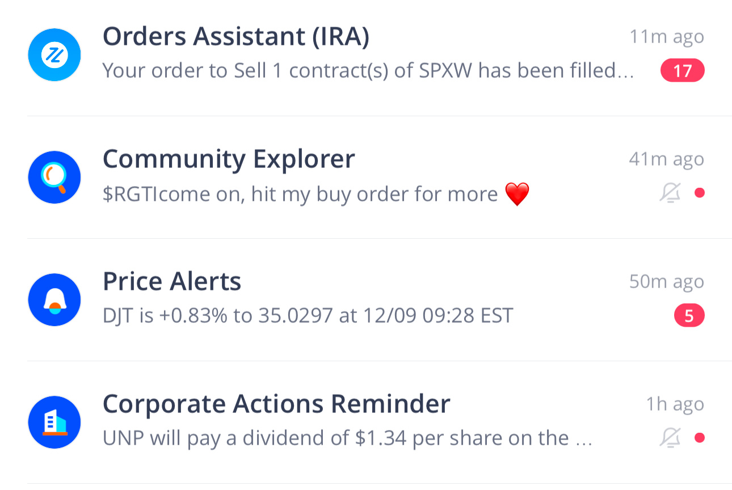This screenshot has width=732, height=490.
Task: Click the muted bell on Corporate Actions Reminder
Action: tap(670, 438)
